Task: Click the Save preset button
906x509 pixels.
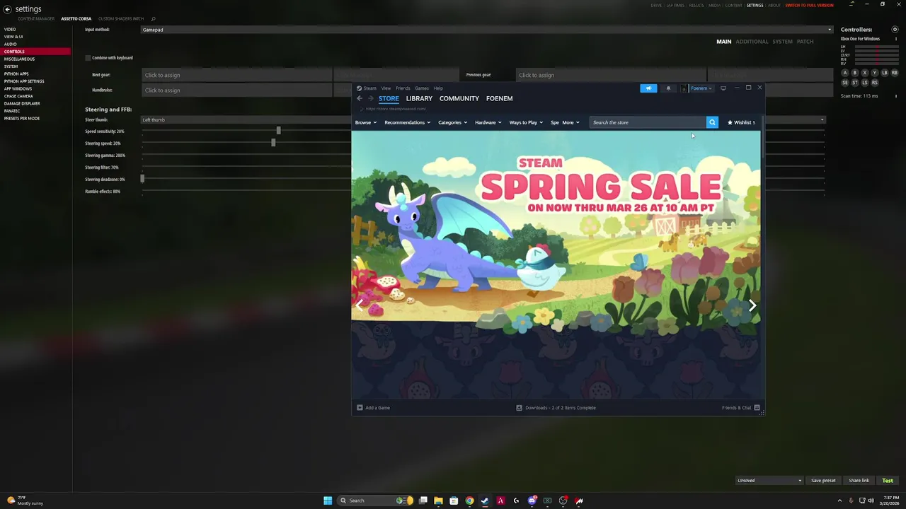Action: click(823, 481)
